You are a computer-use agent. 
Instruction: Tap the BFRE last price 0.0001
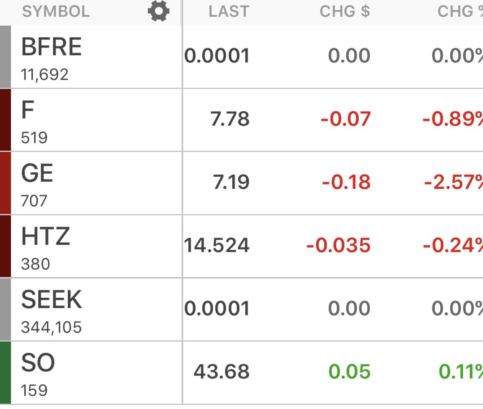[x=217, y=56]
